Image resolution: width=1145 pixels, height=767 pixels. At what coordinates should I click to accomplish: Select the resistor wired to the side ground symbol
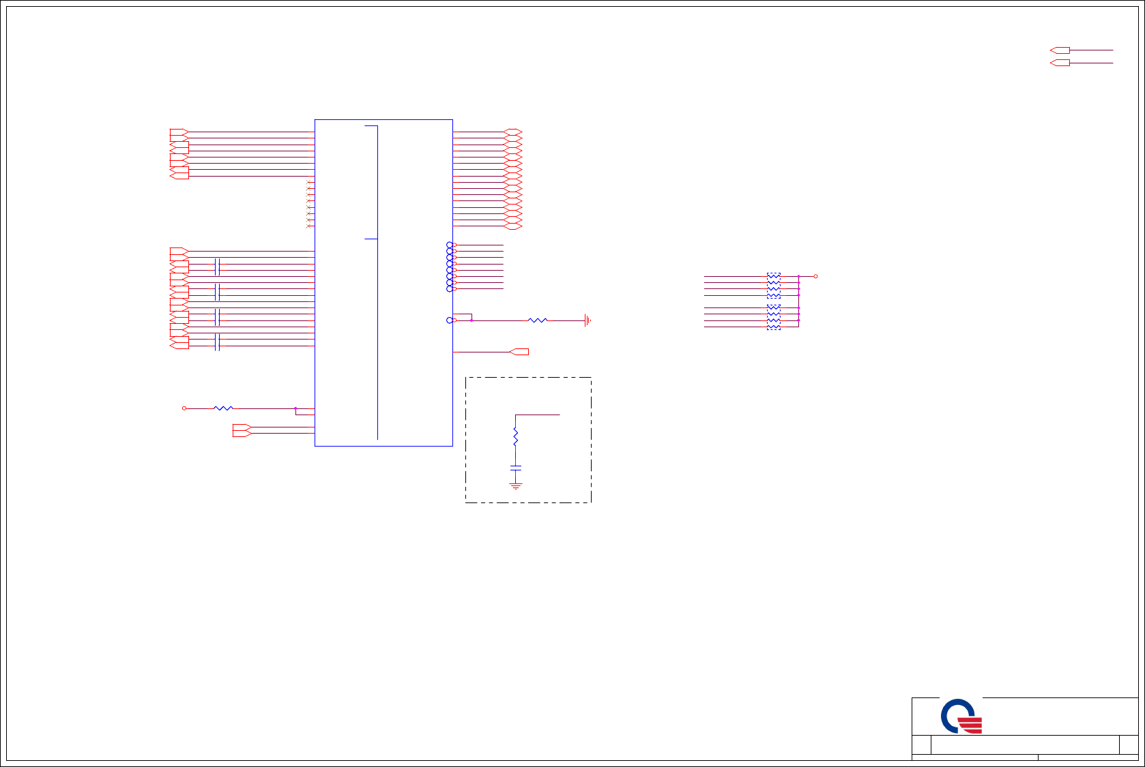click(x=538, y=320)
